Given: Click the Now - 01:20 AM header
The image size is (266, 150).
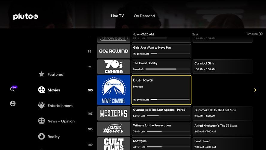Looking at the screenshot, I should [x=143, y=34].
